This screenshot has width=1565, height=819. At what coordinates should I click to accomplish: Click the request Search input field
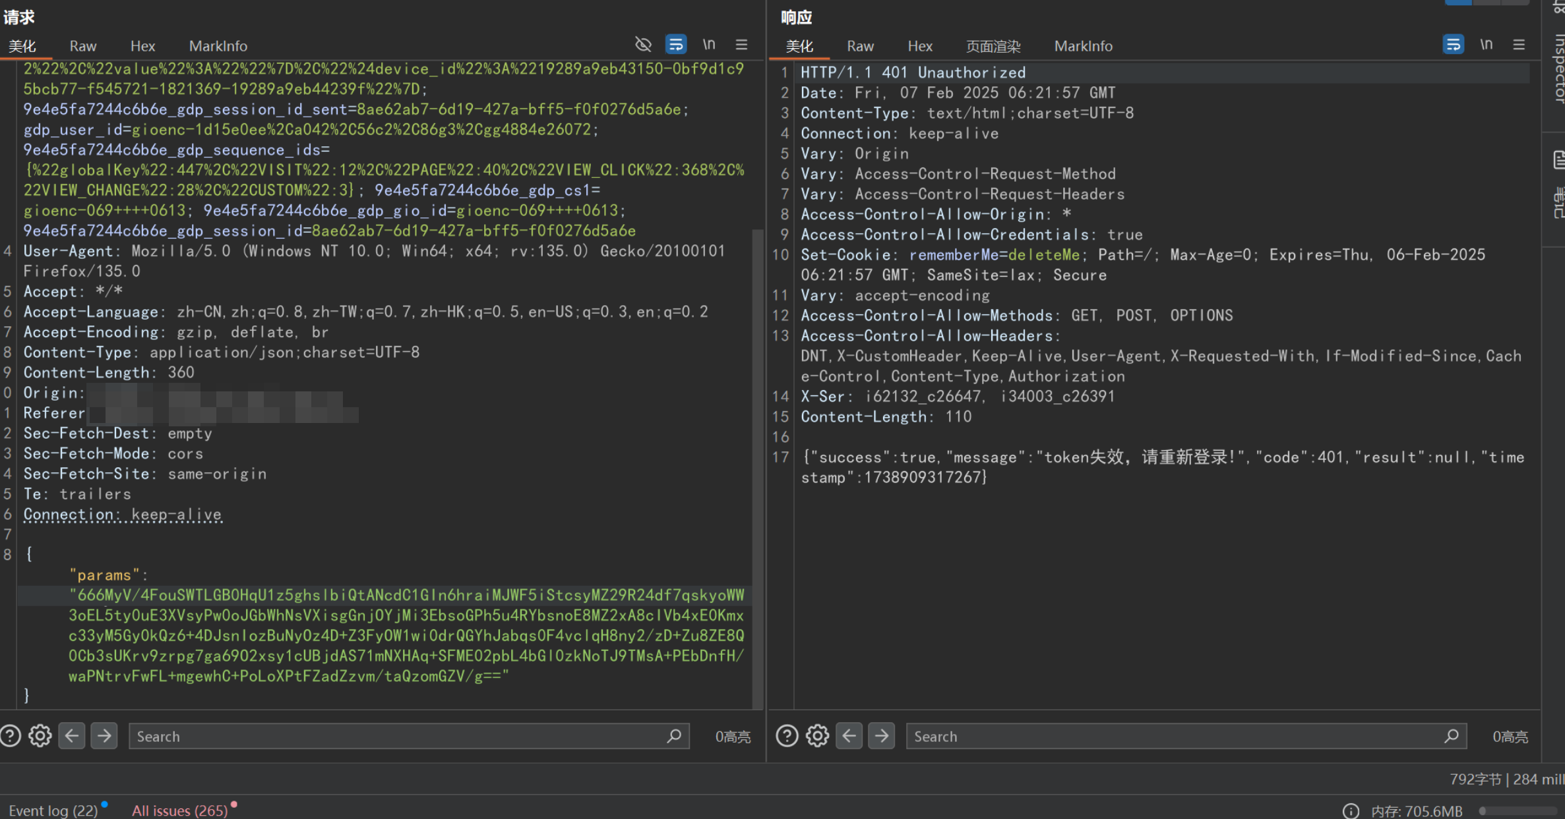pos(409,736)
